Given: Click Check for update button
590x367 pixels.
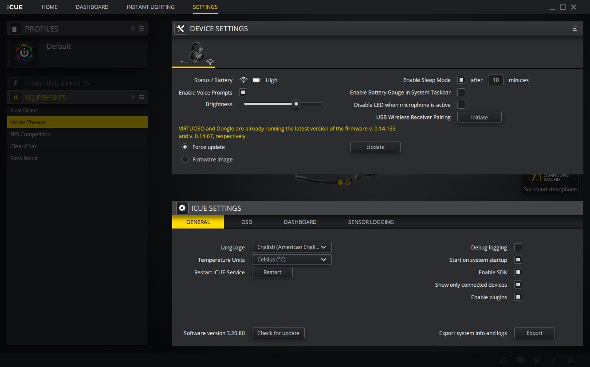Looking at the screenshot, I should coord(278,333).
